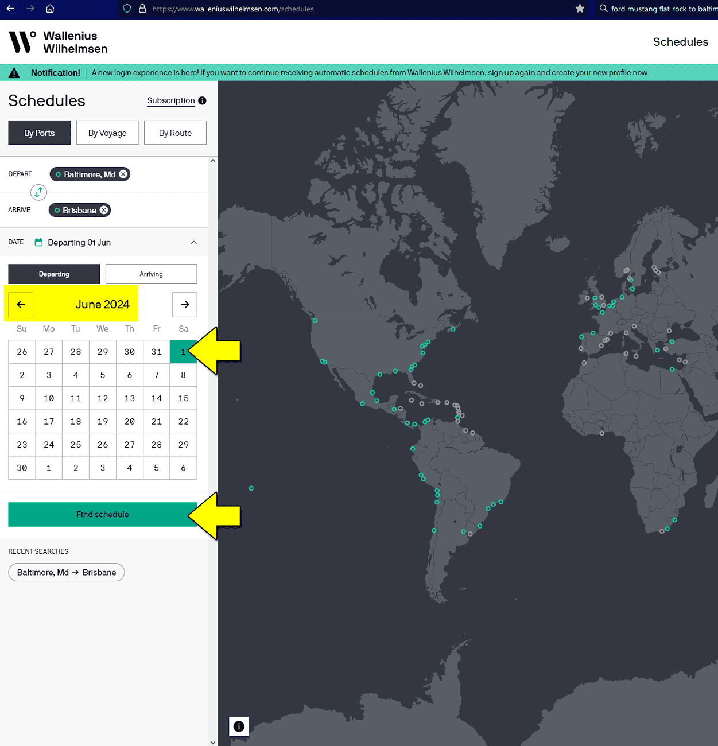This screenshot has width=718, height=746.
Task: Click the 'Notification!' banner label
Action: click(56, 73)
